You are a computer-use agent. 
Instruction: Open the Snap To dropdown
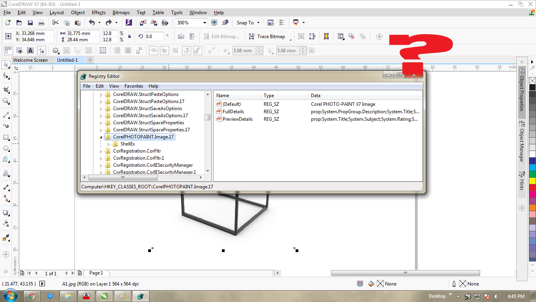click(259, 22)
